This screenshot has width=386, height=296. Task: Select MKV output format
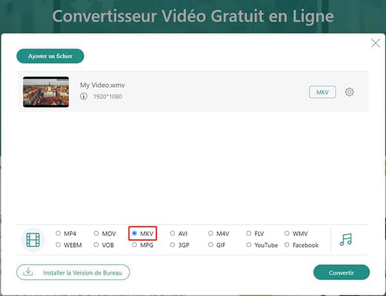click(x=134, y=233)
